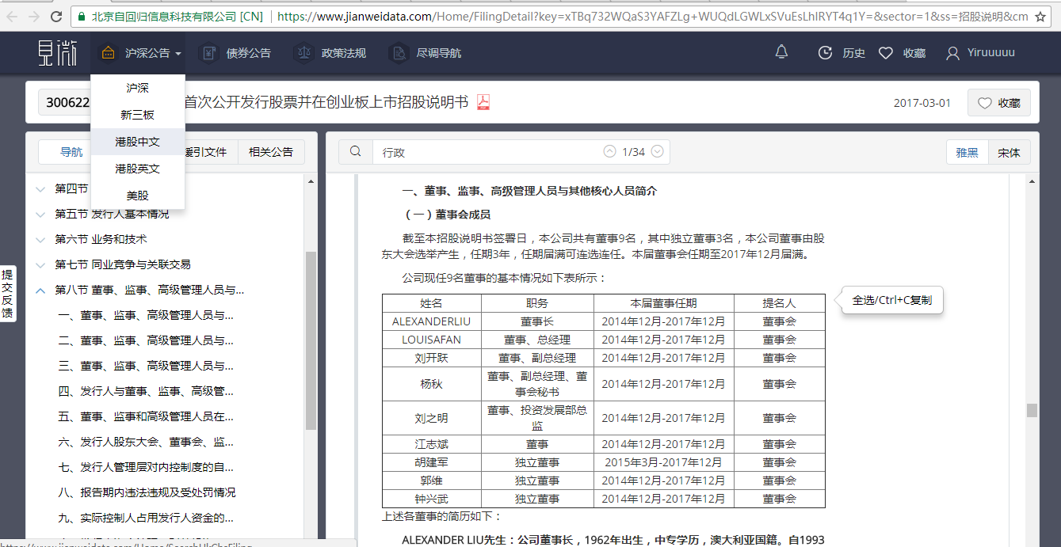Click the search field containing 行政
Screen dimensions: 1061x547
(483, 152)
